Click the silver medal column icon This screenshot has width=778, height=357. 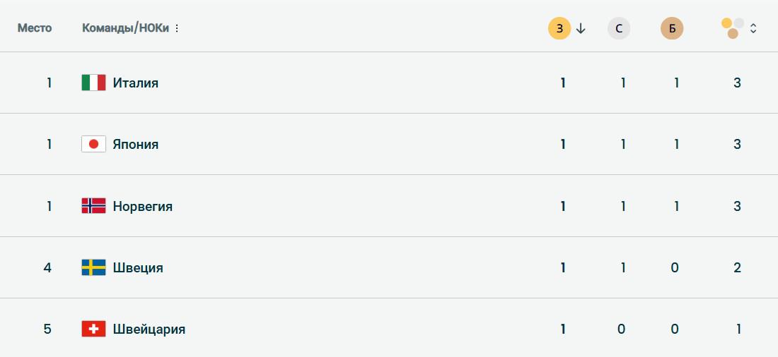pos(619,28)
